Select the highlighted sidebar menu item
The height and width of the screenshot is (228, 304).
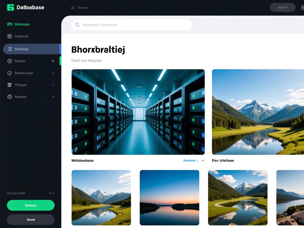point(32,49)
